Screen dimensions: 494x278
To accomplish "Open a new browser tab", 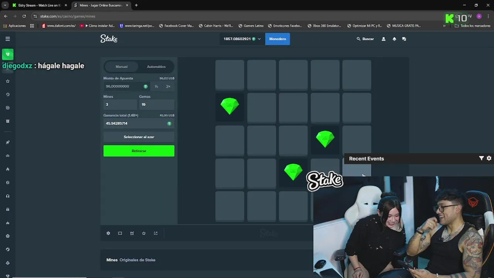I will tap(136, 5).
